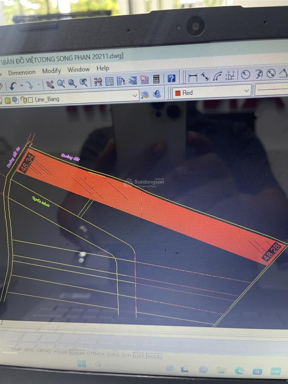Select the red hatched land parcel
The height and width of the screenshot is (384, 288).
152,206
